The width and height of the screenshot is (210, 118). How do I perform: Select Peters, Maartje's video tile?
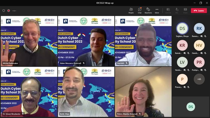[143, 92]
